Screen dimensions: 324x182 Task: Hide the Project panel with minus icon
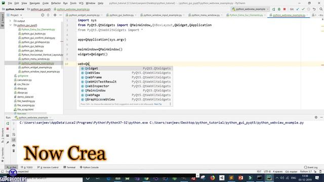point(60,15)
